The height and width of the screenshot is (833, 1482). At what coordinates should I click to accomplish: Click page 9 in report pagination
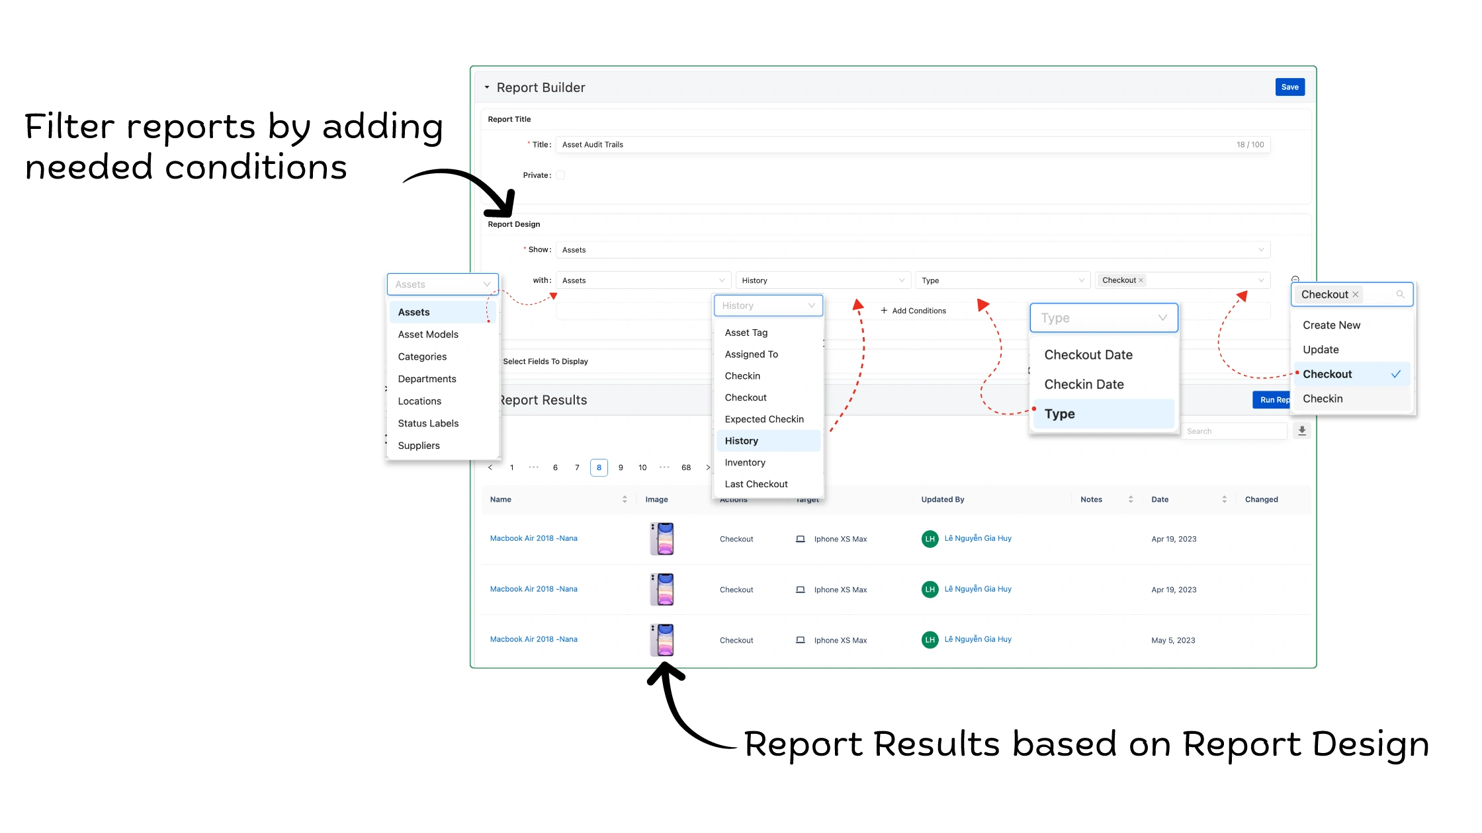(x=621, y=467)
